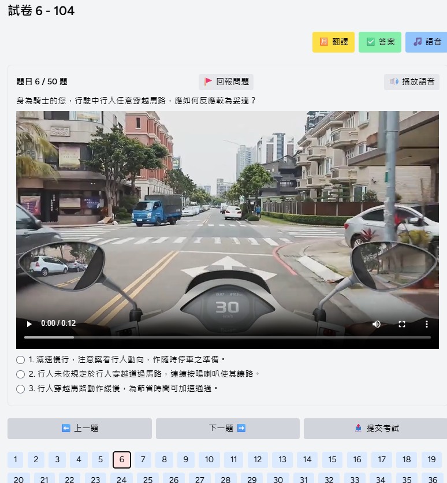The image size is (447, 483).
Task: Mute the video volume speaker icon
Action: [x=377, y=324]
